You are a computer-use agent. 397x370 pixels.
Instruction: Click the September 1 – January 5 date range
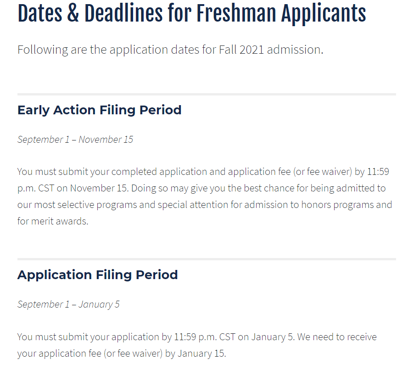(68, 304)
